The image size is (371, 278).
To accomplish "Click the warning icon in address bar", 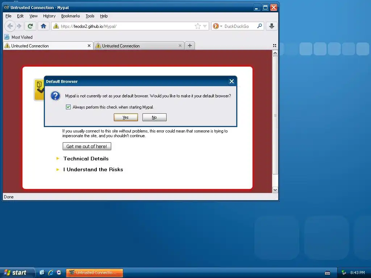I will point(56,26).
